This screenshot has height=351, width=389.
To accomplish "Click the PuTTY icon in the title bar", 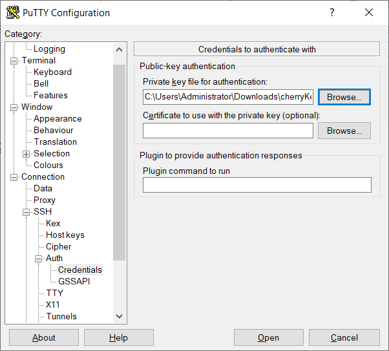I will tap(13, 12).
